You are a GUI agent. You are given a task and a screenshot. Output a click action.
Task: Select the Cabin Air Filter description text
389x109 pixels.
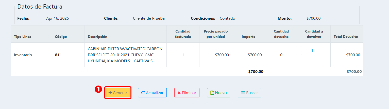pyautogui.click(x=125, y=55)
